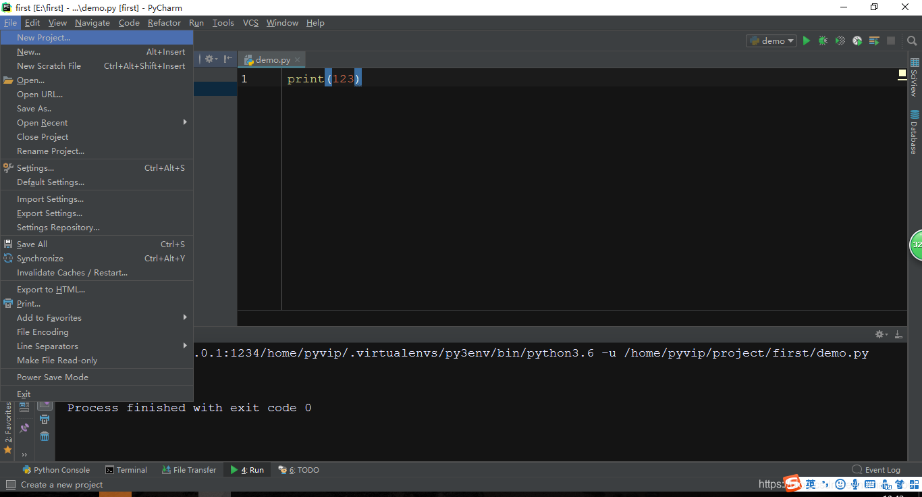
Task: Open the Terminal tool window
Action: coord(126,470)
